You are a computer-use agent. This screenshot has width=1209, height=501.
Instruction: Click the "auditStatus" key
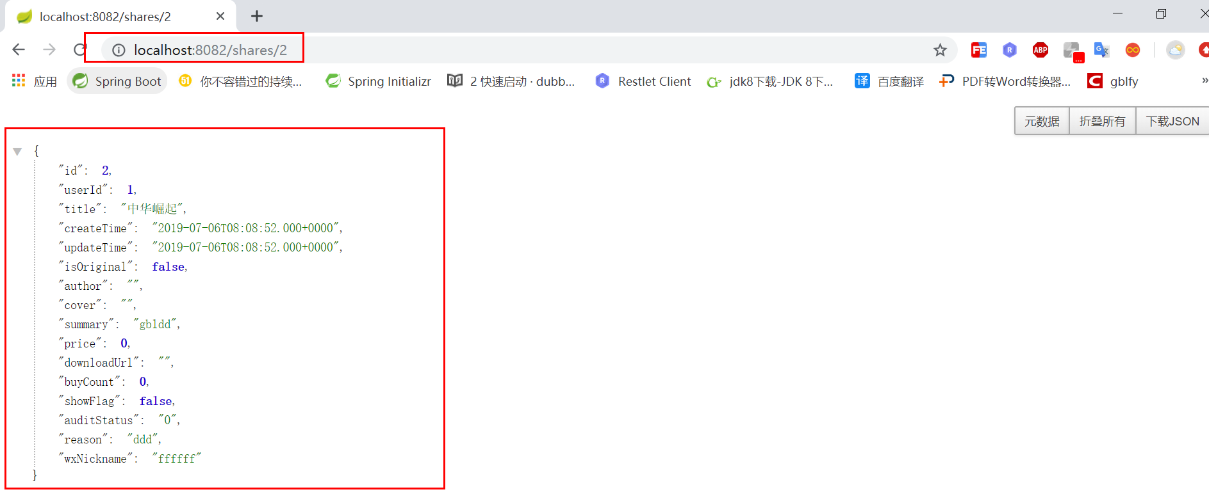(99, 420)
